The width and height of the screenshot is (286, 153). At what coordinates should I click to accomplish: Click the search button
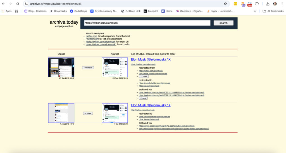click(x=223, y=23)
